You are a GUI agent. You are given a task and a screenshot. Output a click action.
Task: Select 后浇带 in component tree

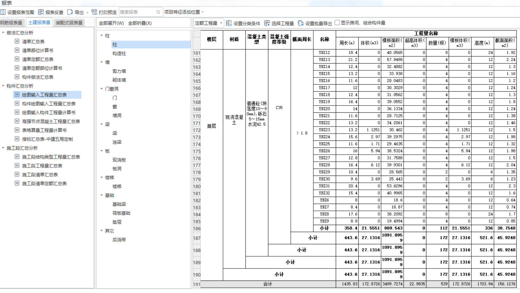(119, 239)
